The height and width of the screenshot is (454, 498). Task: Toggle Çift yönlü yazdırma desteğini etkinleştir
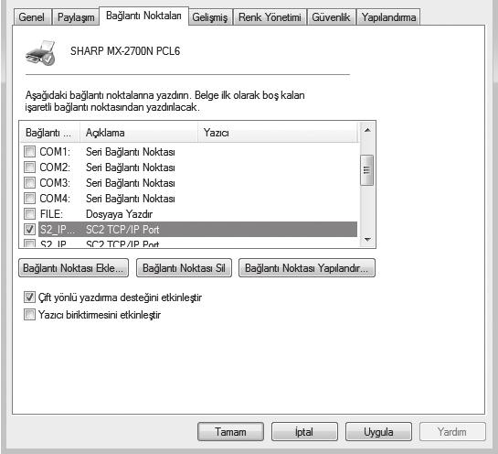click(29, 297)
